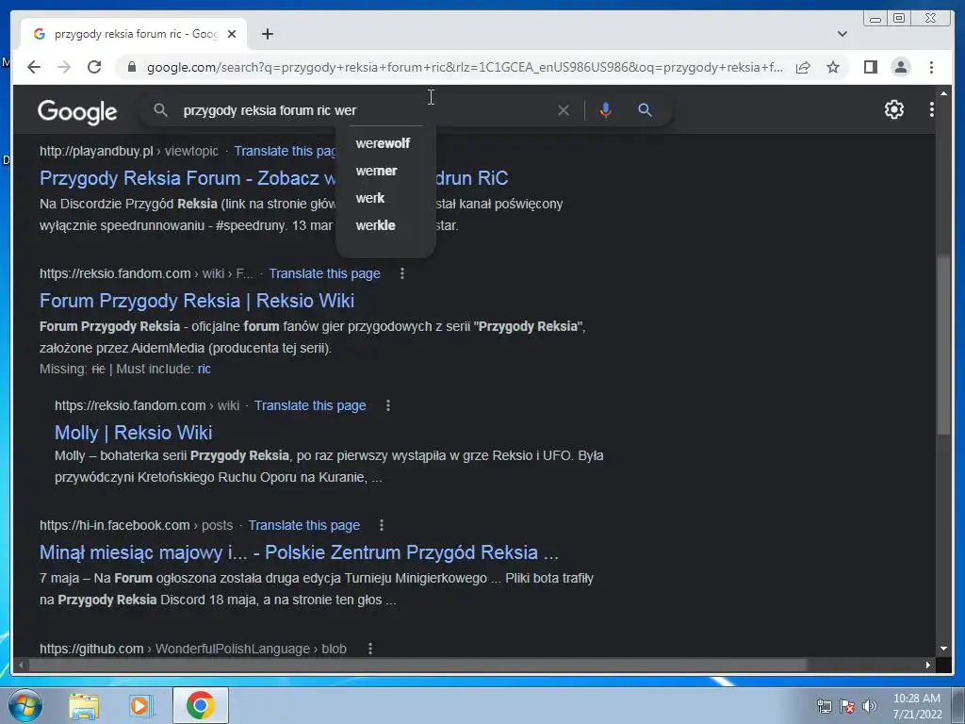This screenshot has height=724, width=965.
Task: Translate the playandbuy.pl result page
Action: click(x=285, y=151)
